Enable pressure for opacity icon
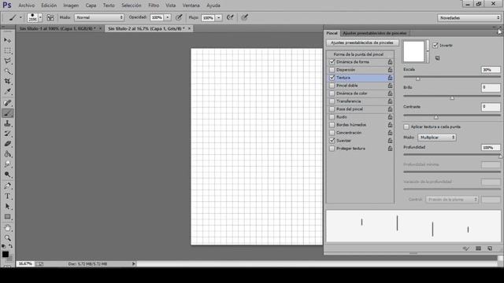This screenshot has height=283, width=504. coord(179,17)
